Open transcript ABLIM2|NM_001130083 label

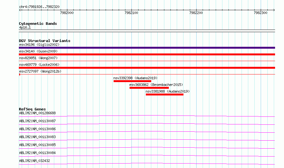pyautogui.click(x=37, y=137)
